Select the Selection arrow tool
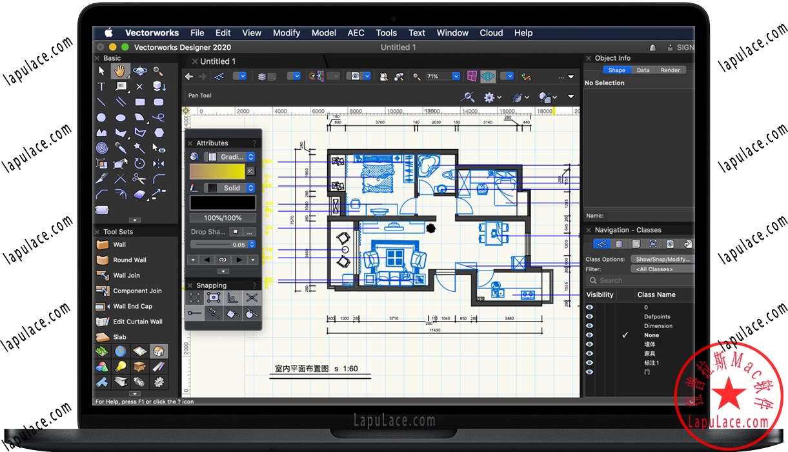Image resolution: width=788 pixels, height=452 pixels. 101,71
